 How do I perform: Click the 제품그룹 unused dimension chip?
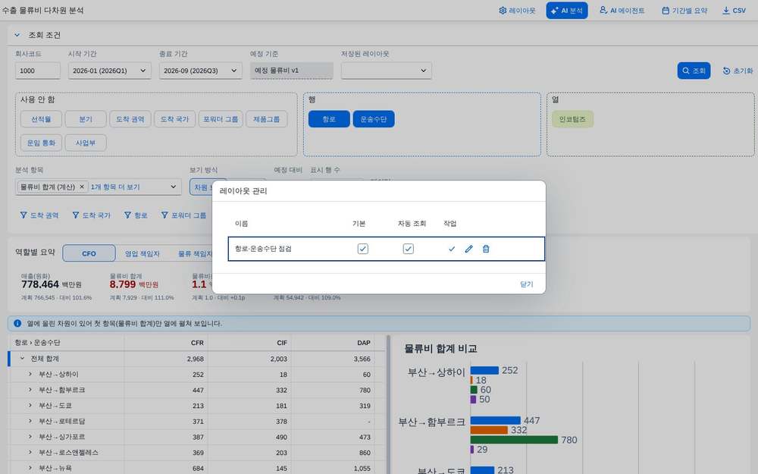point(266,119)
